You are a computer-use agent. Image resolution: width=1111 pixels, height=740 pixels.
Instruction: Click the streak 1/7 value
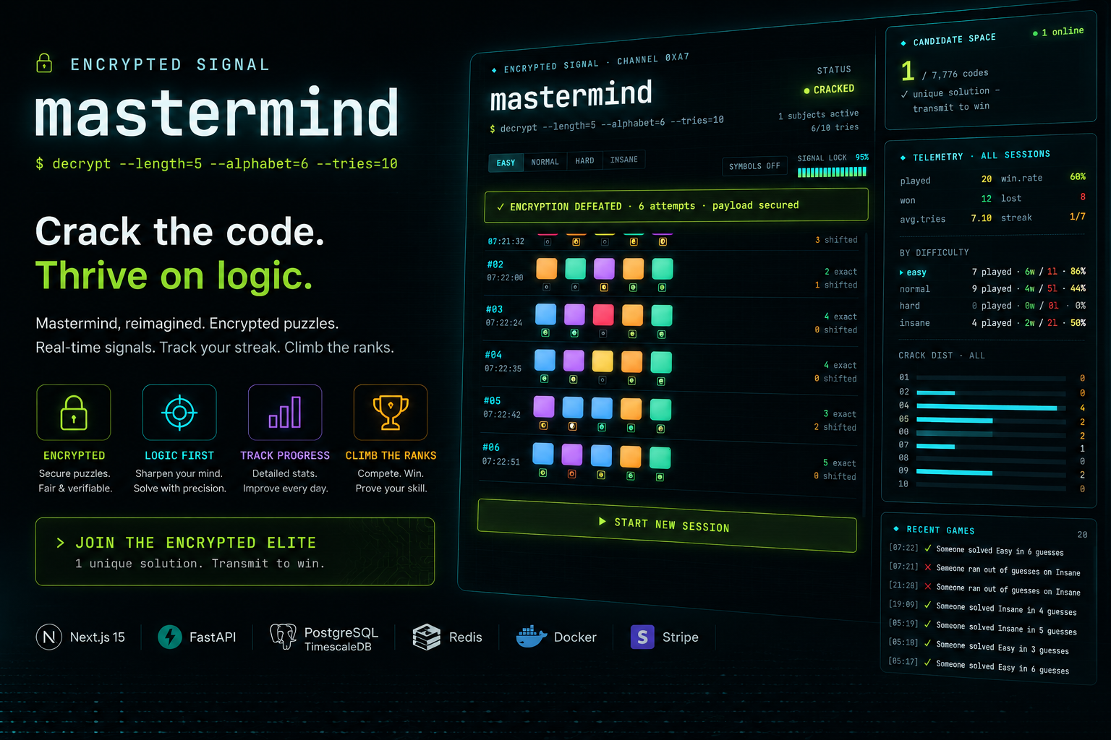tap(1078, 216)
